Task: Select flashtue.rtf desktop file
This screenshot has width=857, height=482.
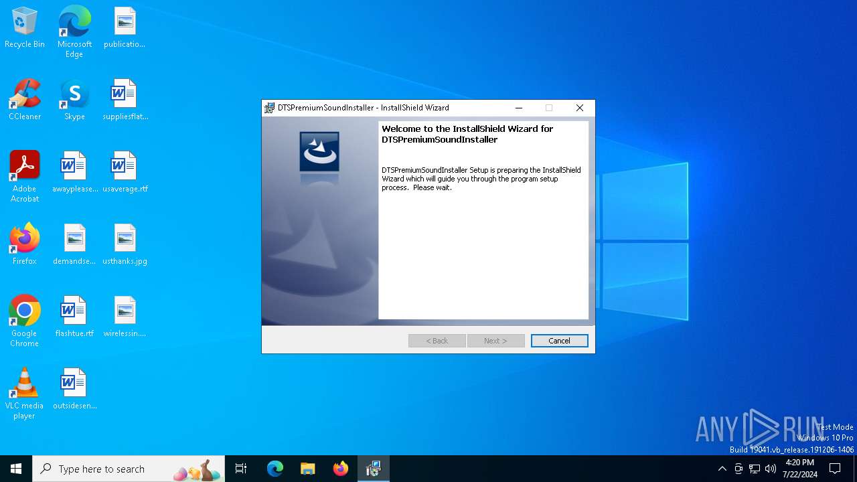Action: click(74, 317)
